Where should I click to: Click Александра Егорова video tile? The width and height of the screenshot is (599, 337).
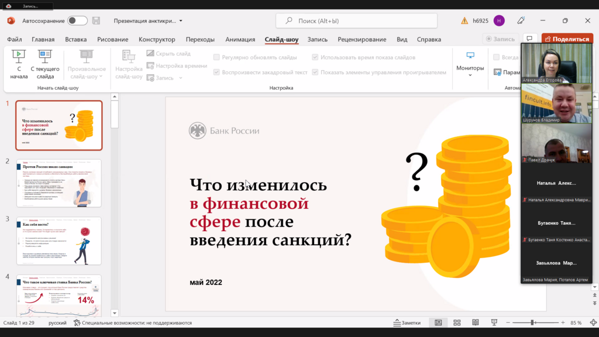[x=557, y=63]
